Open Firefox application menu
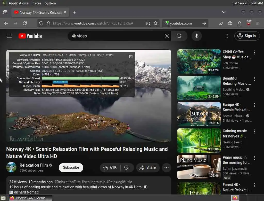264x201 pixels. point(258,23)
